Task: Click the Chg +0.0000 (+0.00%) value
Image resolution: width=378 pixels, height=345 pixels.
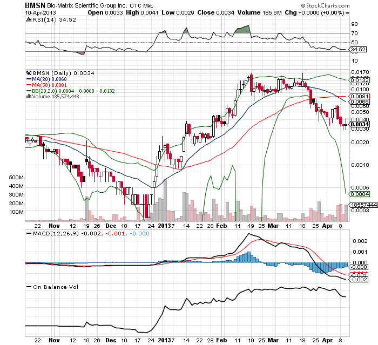Action: pyautogui.click(x=315, y=12)
